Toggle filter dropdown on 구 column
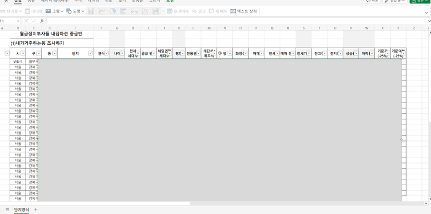This screenshot has height=214, width=431. 39,53
